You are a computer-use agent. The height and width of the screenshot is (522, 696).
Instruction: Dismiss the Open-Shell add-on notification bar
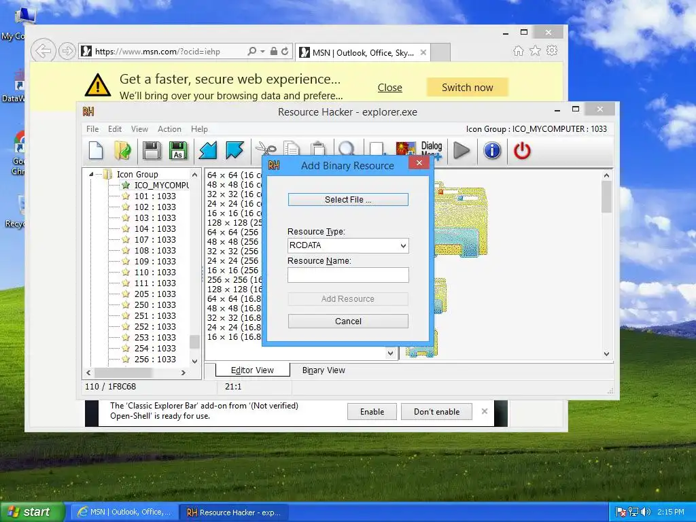484,411
